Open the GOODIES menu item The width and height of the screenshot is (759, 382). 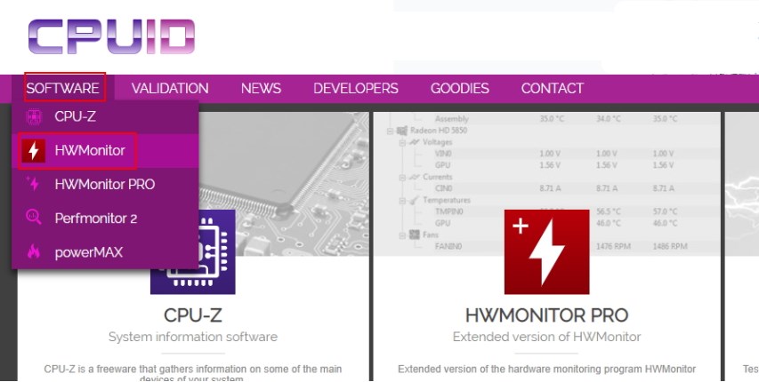(460, 88)
